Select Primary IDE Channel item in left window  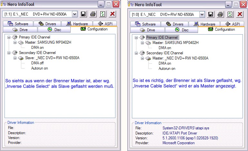coord(35,37)
